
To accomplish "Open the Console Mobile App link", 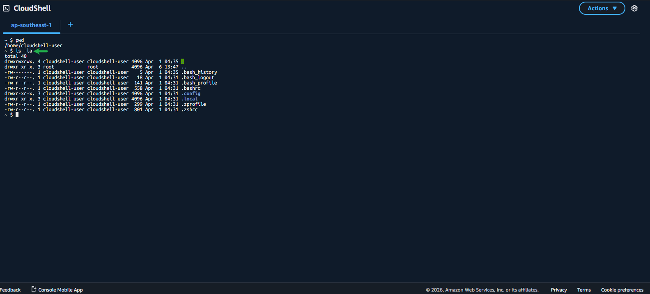I will tap(60, 290).
